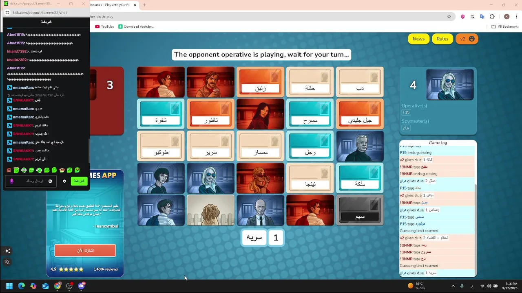The height and width of the screenshot is (293, 522).
Task: Click the اشترك الآن subscribe button
Action: pos(85,250)
